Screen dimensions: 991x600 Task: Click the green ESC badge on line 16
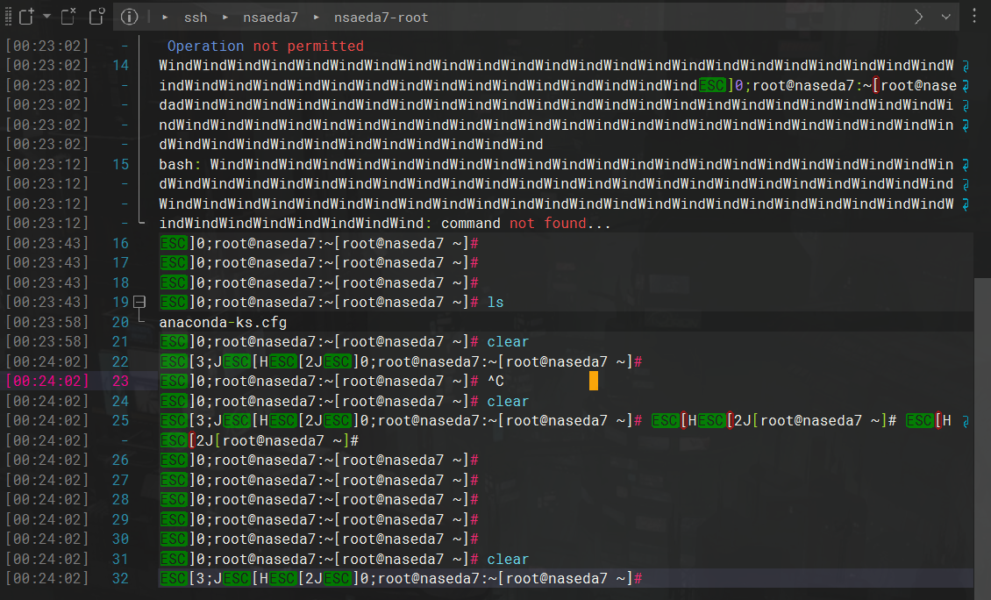[x=173, y=242]
